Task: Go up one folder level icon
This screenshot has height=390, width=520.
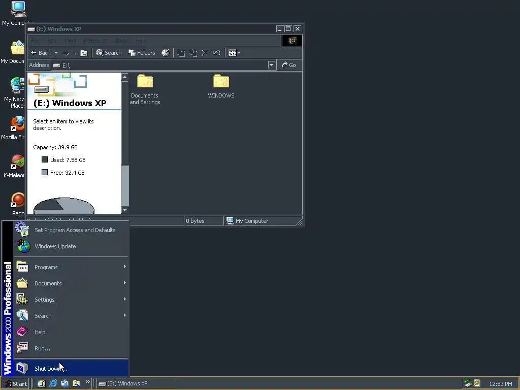Action: point(84,53)
